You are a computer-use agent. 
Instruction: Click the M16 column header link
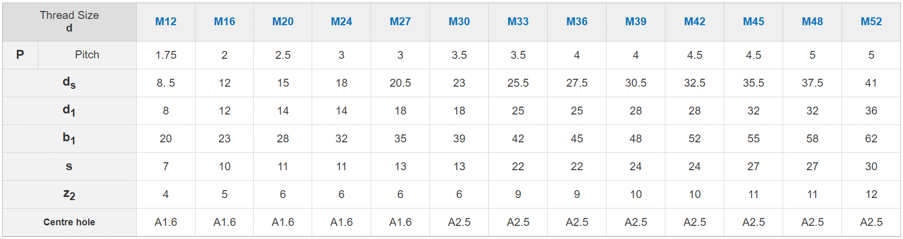(x=224, y=22)
